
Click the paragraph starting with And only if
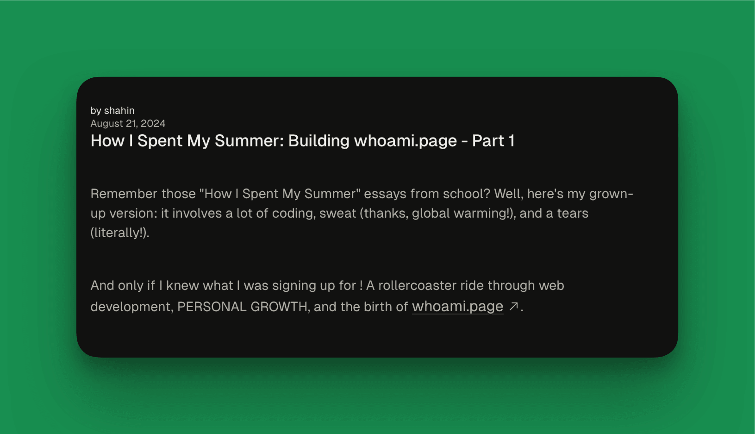point(327,296)
